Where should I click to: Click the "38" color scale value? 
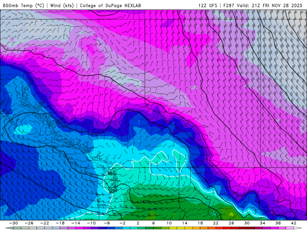pyautogui.click(x=278, y=223)
